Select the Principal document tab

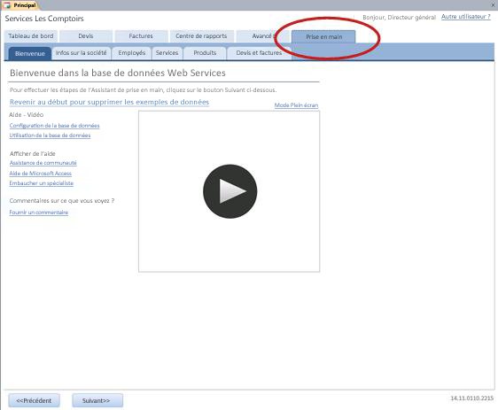(x=20, y=5)
